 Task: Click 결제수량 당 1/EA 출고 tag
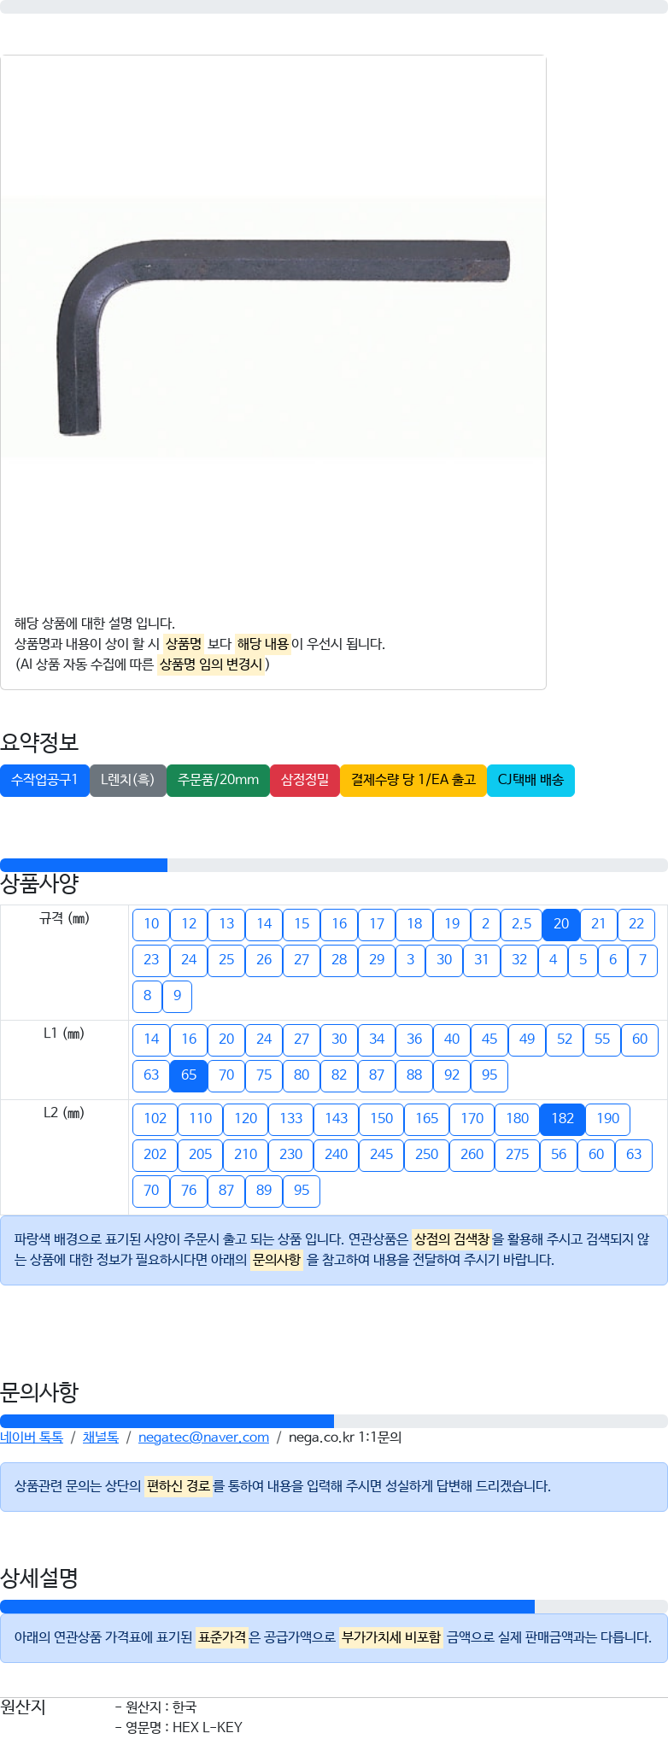point(413,780)
